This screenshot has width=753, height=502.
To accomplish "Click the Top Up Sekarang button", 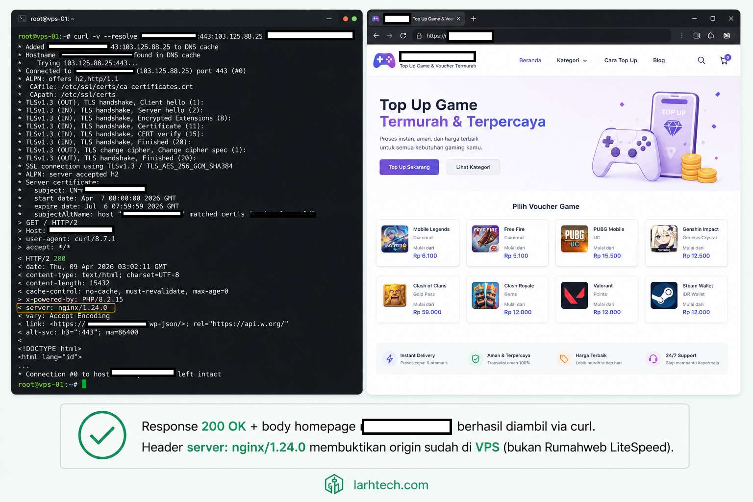I will [x=409, y=167].
